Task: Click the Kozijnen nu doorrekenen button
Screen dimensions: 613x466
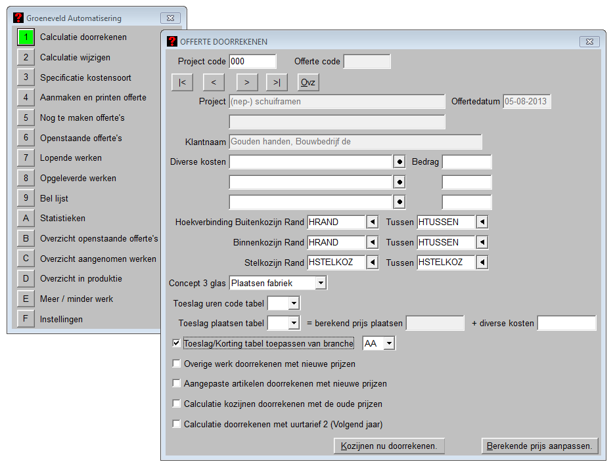Action: point(389,446)
